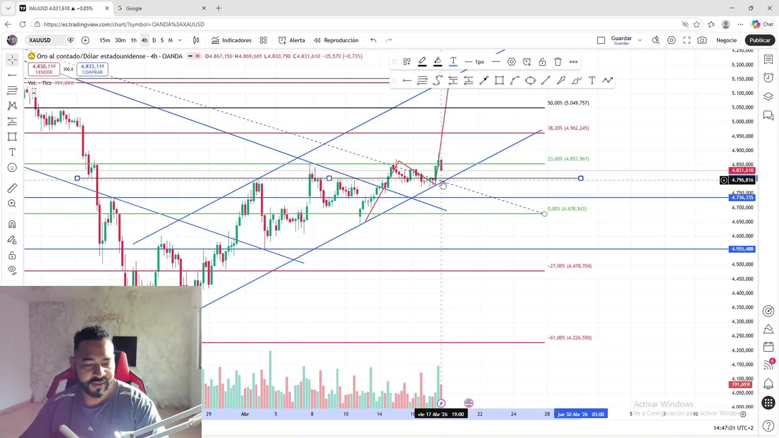
Task: Select the crosshair cursor tool
Action: coord(12,60)
